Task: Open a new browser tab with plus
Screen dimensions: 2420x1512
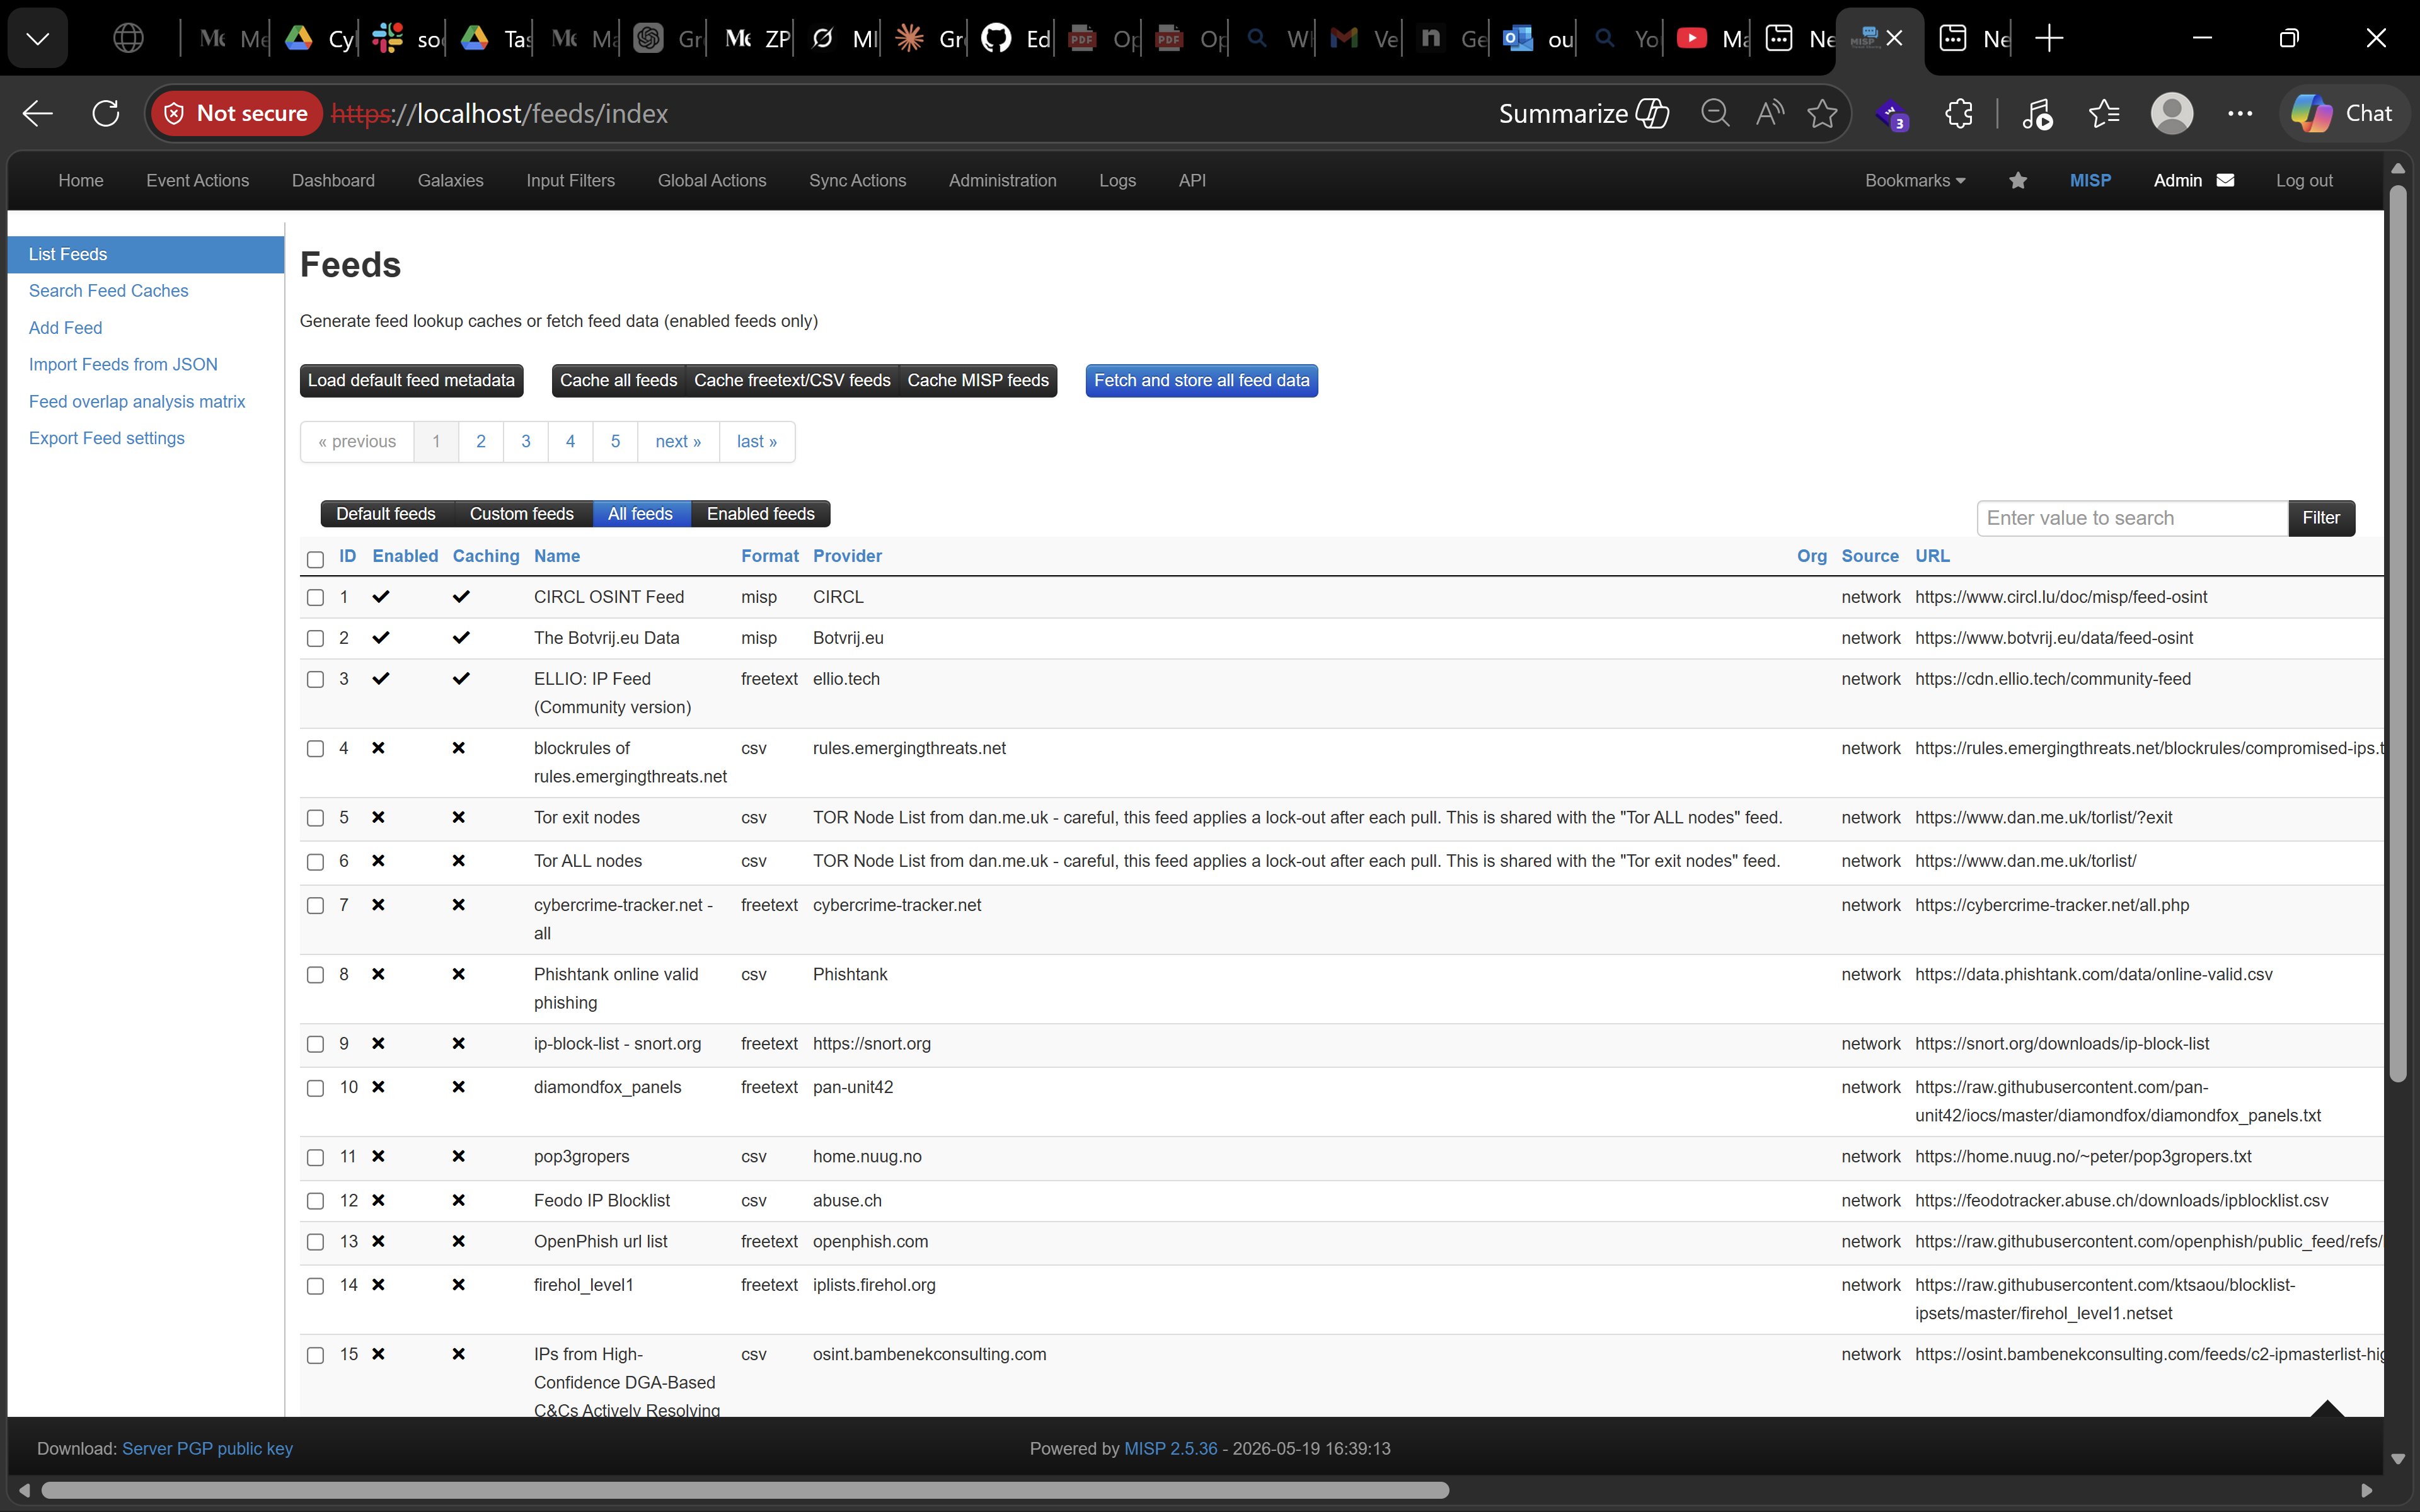Action: pyautogui.click(x=2049, y=39)
